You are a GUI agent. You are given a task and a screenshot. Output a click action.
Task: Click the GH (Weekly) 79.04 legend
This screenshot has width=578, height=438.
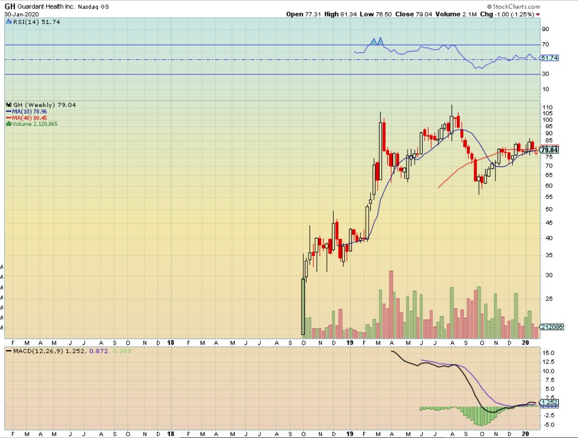[x=44, y=105]
